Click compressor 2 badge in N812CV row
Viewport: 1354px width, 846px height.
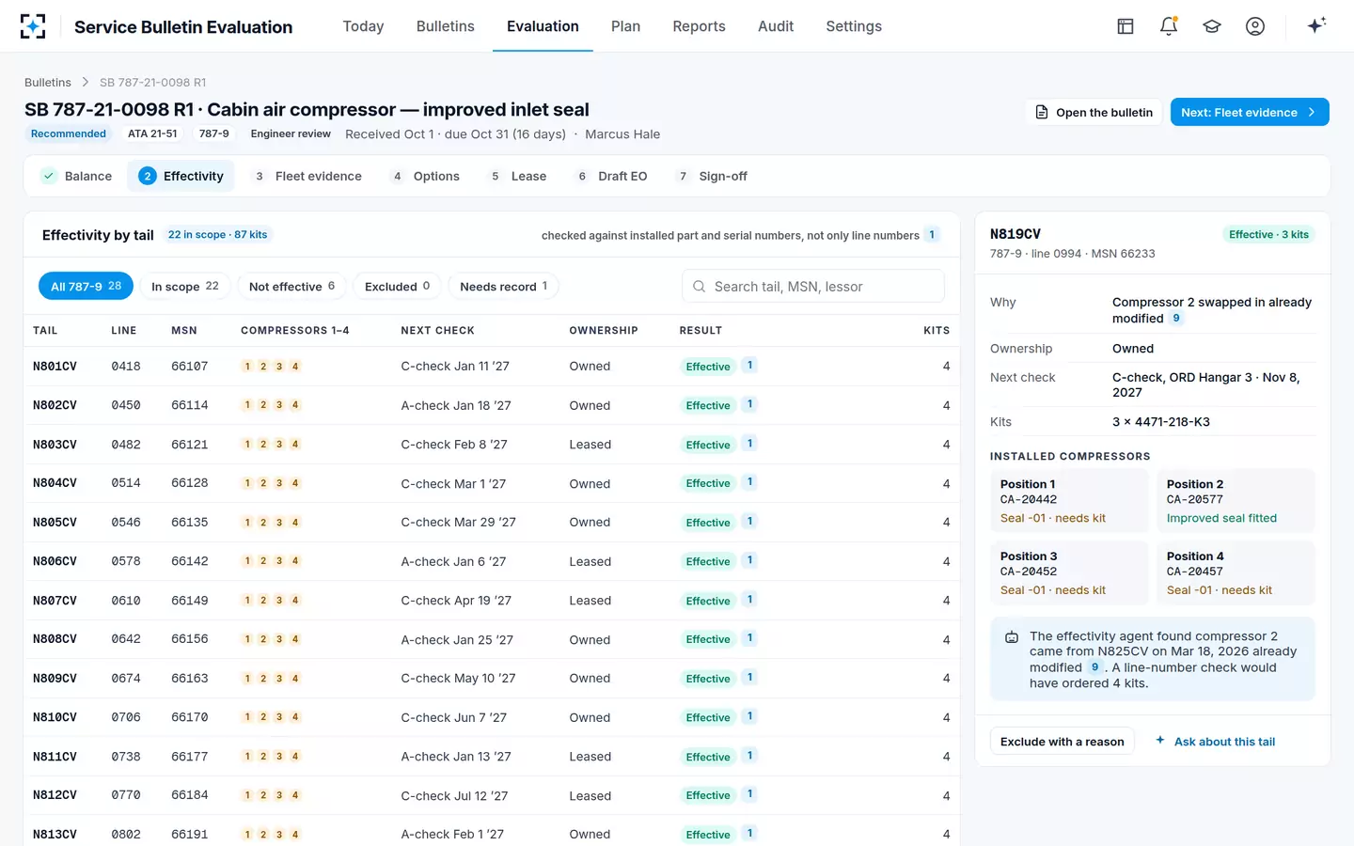[x=263, y=795]
